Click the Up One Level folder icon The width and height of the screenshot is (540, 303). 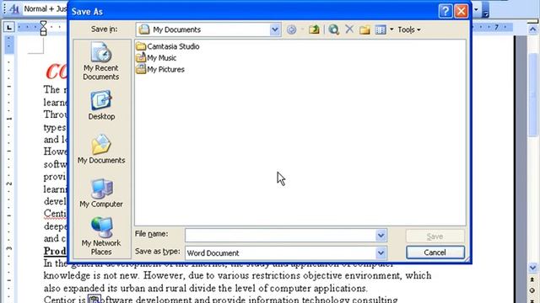[314, 29]
